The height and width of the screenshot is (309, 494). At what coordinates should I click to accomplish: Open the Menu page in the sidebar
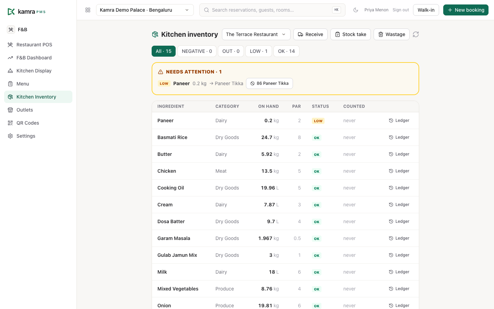(x=38, y=84)
